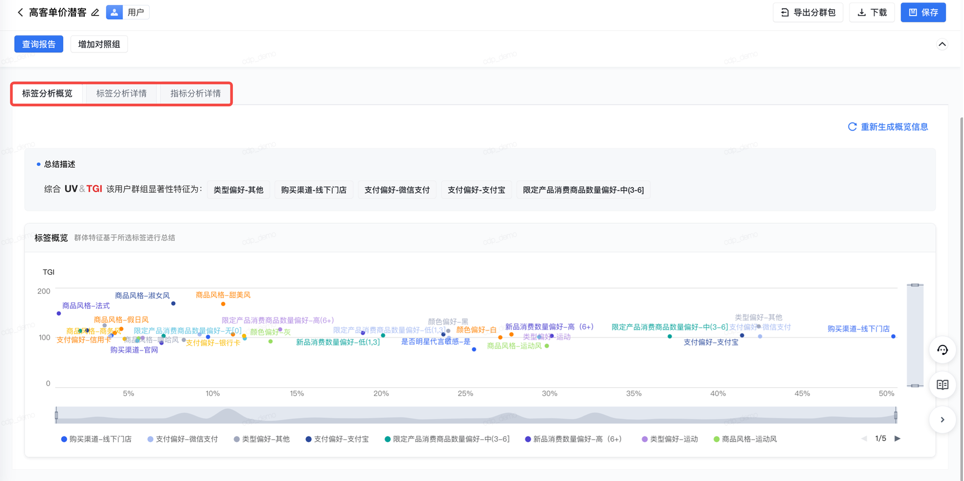Click the blue user avatar icon
Screen dimensions: 964x481
[114, 13]
